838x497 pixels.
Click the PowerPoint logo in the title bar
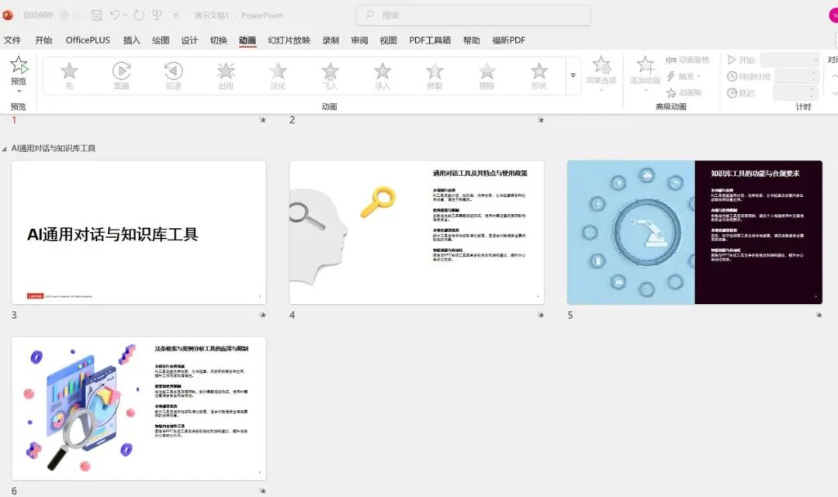pyautogui.click(x=8, y=15)
